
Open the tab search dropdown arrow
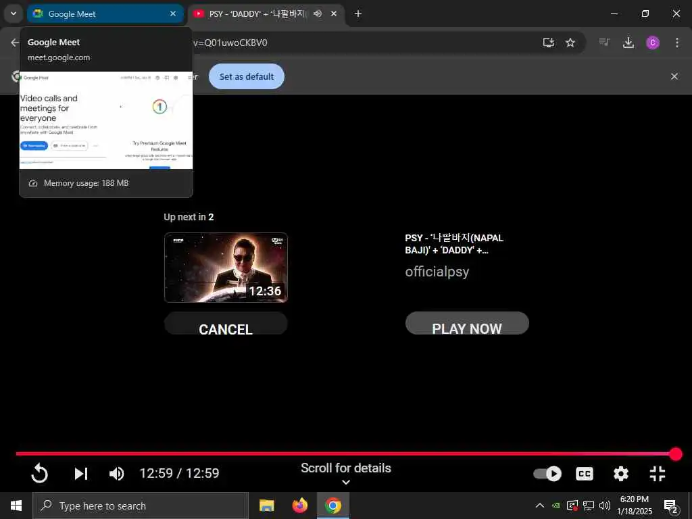pos(14,14)
